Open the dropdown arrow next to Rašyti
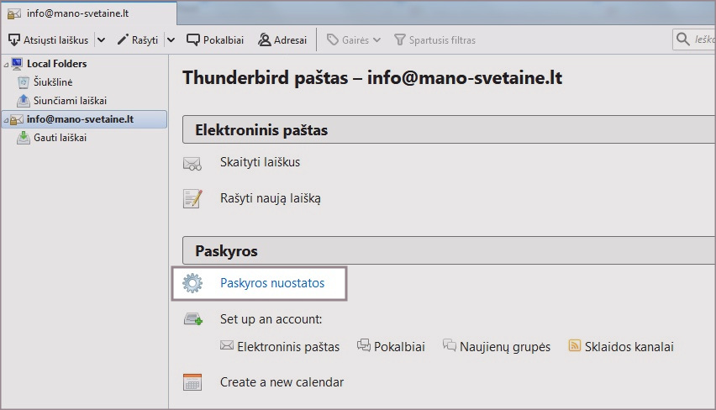Image resolution: width=716 pixels, height=410 pixels. click(171, 39)
